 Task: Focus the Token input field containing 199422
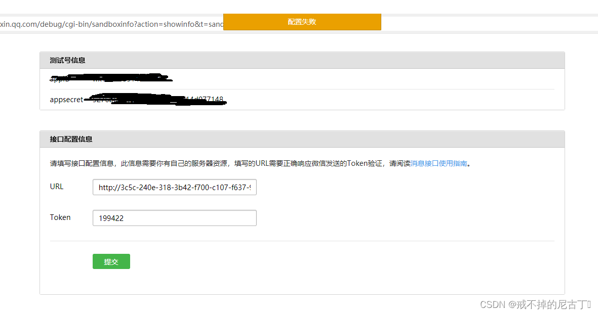174,218
